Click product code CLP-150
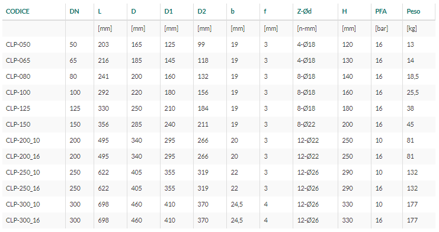This screenshot has height=232, width=439. (18, 124)
